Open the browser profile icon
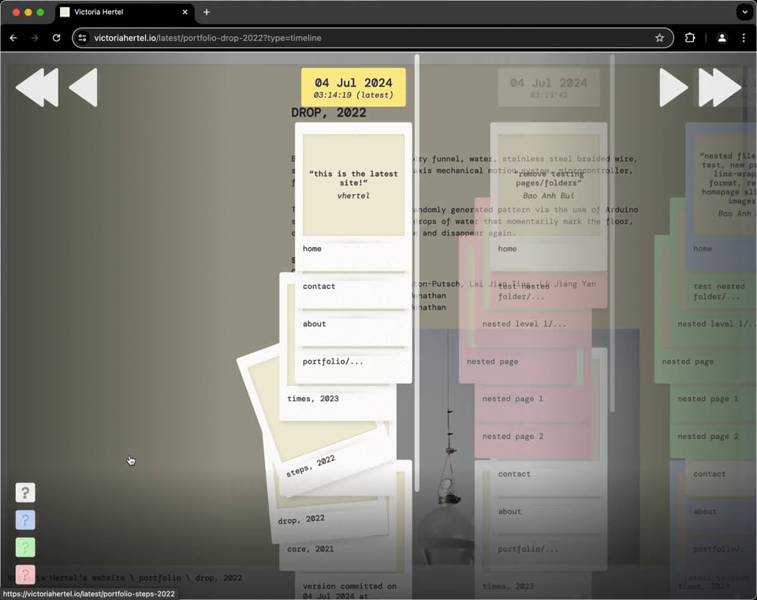Screen dimensions: 757x600 [722, 38]
